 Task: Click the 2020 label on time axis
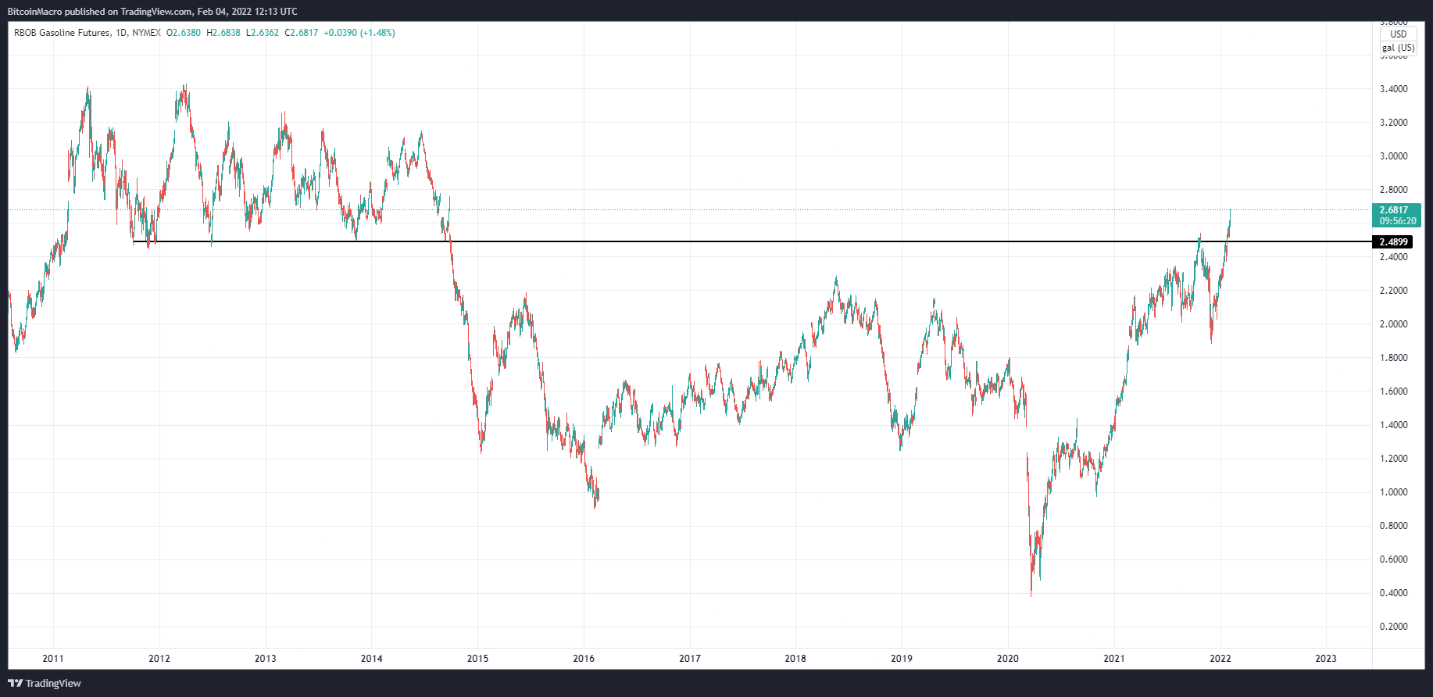point(1008,659)
